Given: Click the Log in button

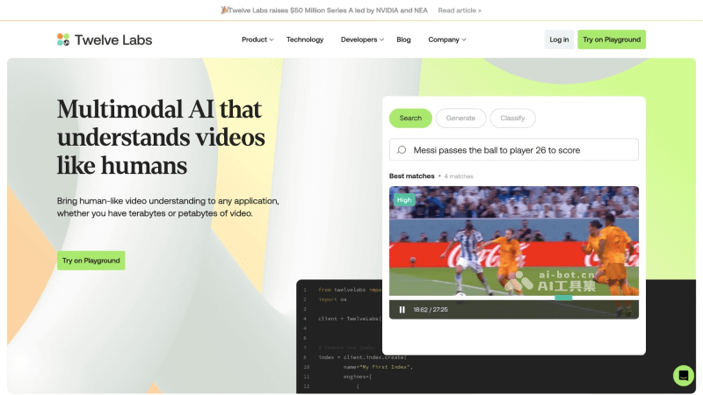Looking at the screenshot, I should pos(559,39).
